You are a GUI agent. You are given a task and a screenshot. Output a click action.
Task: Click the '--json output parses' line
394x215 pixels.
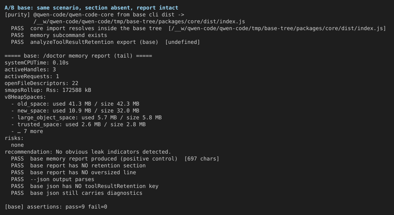pos(53,180)
